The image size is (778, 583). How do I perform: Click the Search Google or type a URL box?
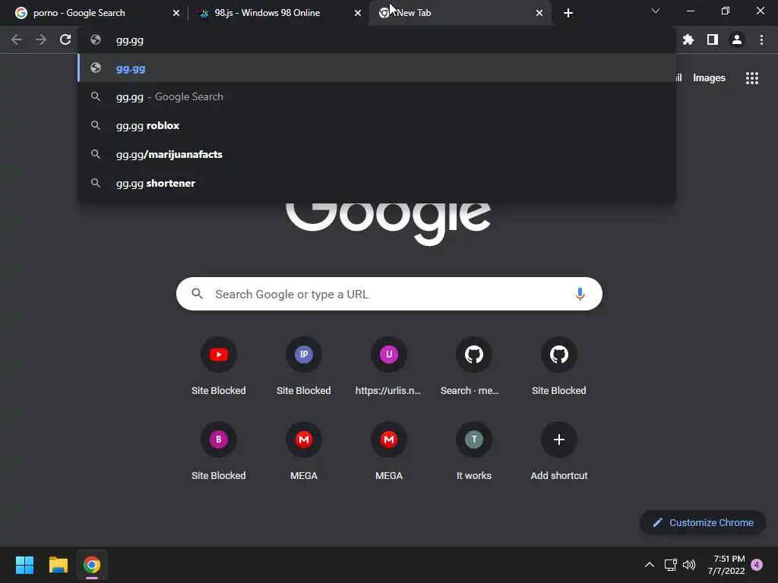pyautogui.click(x=389, y=294)
